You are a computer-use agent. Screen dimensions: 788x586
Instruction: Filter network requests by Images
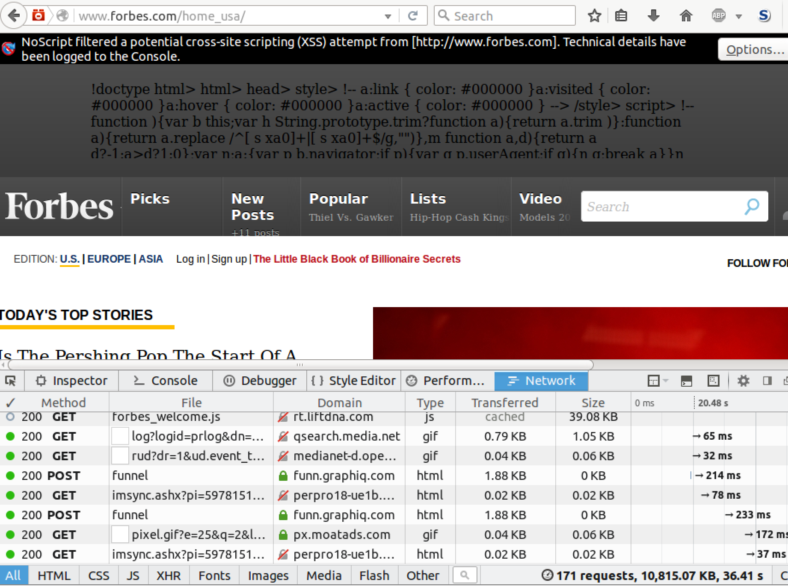pyautogui.click(x=268, y=575)
